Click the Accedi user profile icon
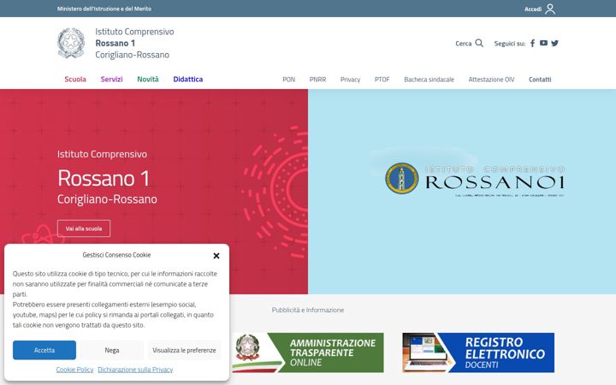The image size is (616, 385). coord(550,9)
